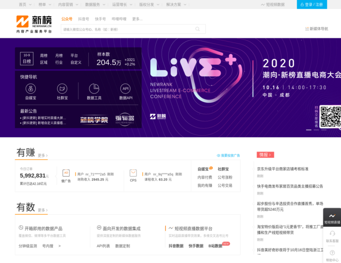Open the 月榜 ranking
The height and width of the screenshot is (263, 341).
(x=59, y=56)
